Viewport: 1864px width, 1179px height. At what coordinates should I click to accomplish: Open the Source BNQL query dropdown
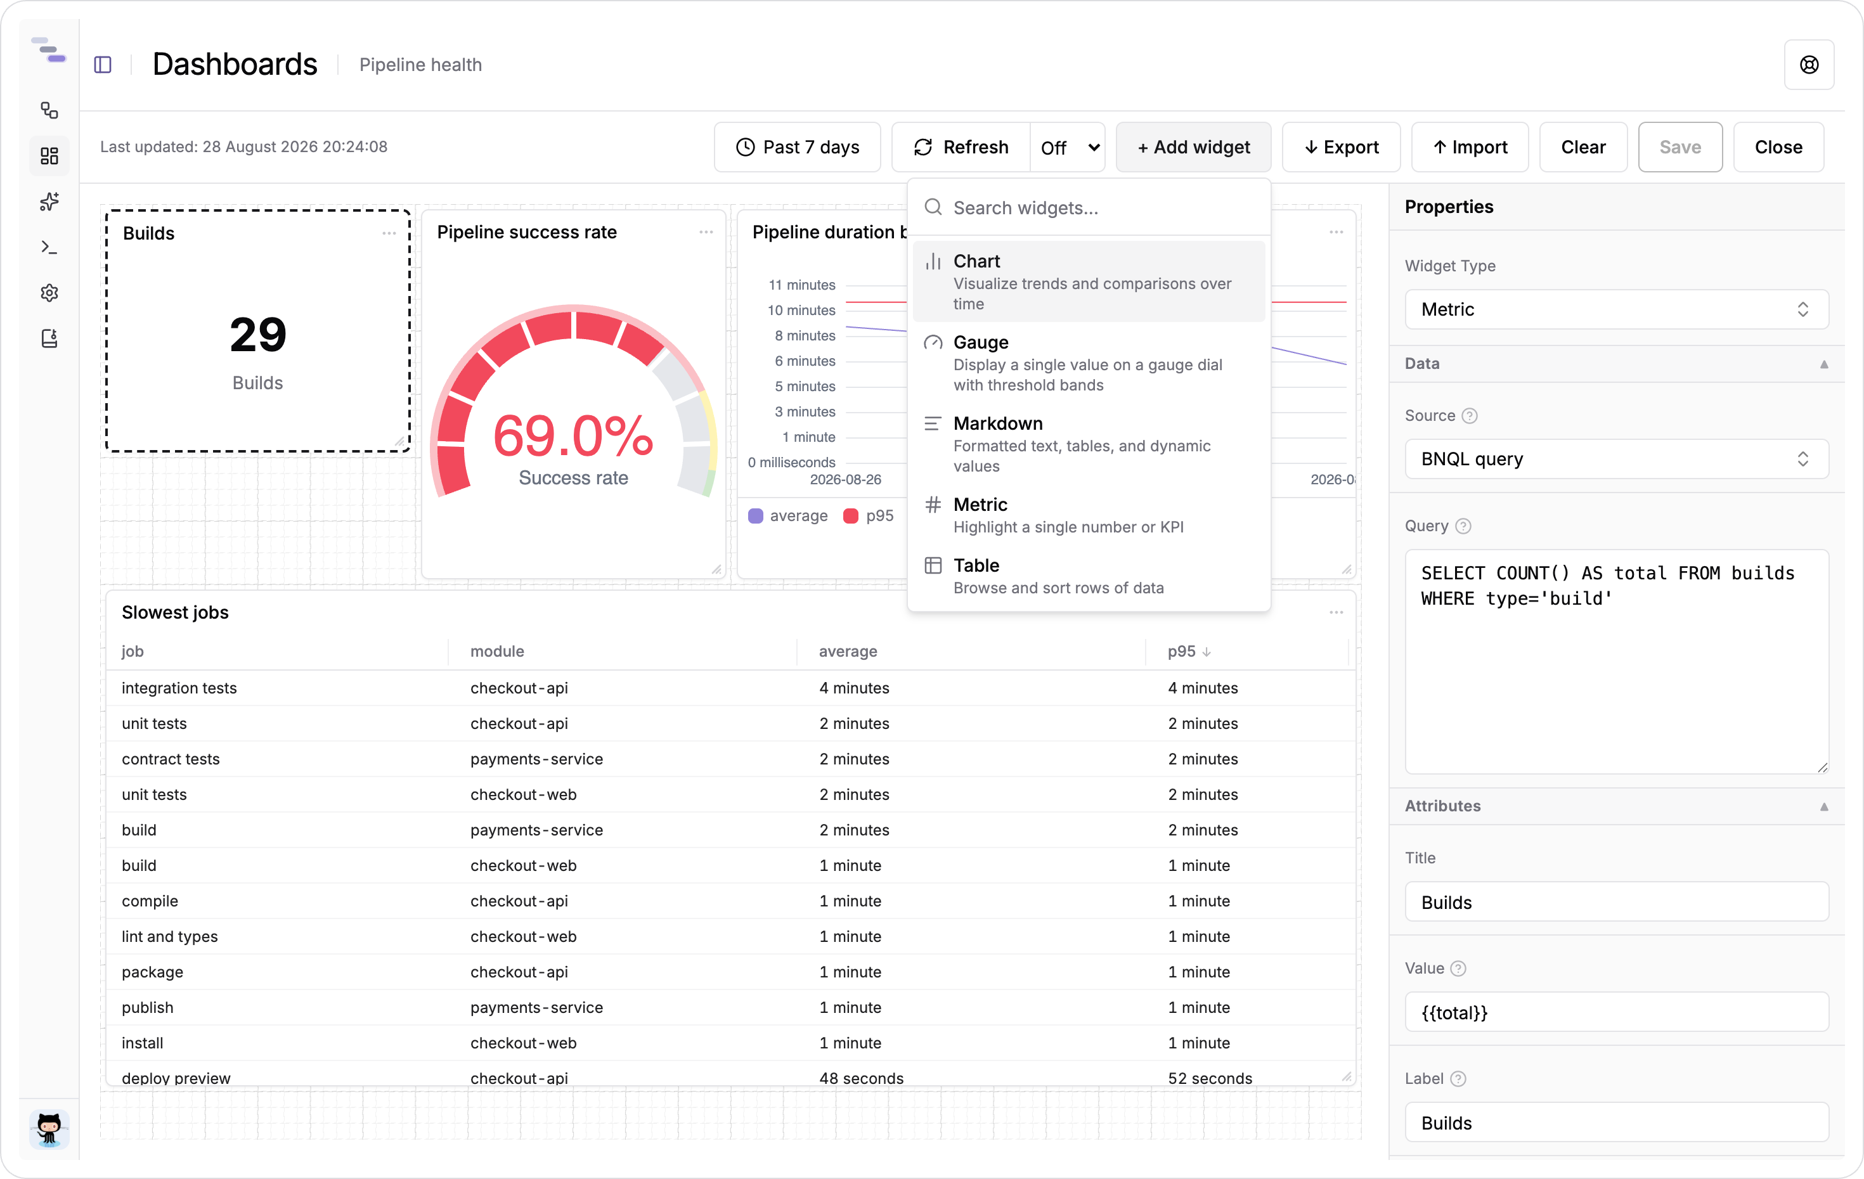click(1616, 459)
